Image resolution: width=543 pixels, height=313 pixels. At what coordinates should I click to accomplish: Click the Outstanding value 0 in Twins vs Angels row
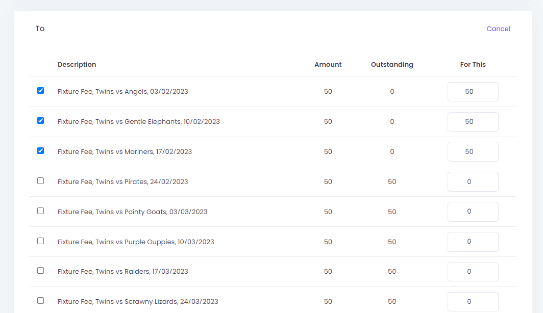[392, 92]
